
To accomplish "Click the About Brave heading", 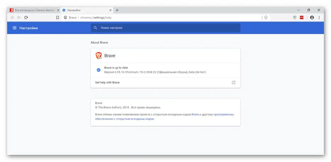I will click(x=99, y=43).
